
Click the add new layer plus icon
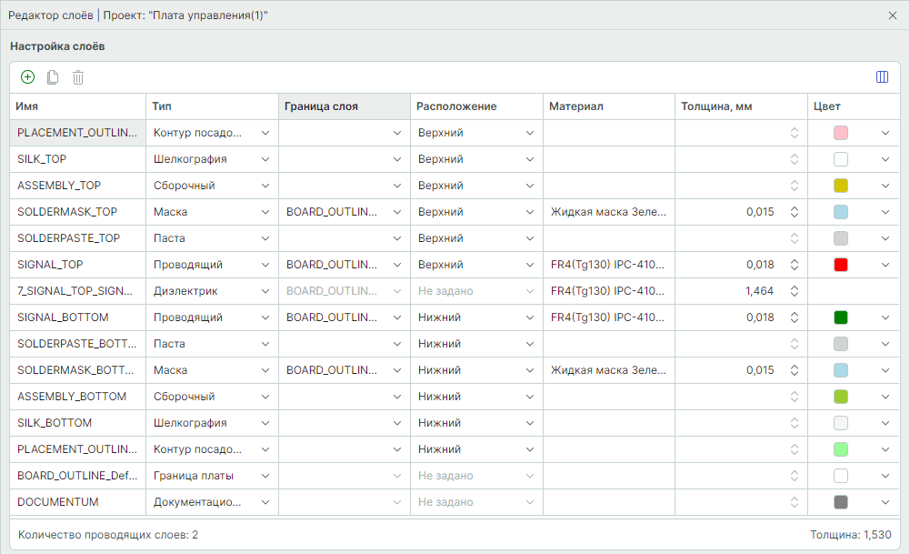coord(27,77)
